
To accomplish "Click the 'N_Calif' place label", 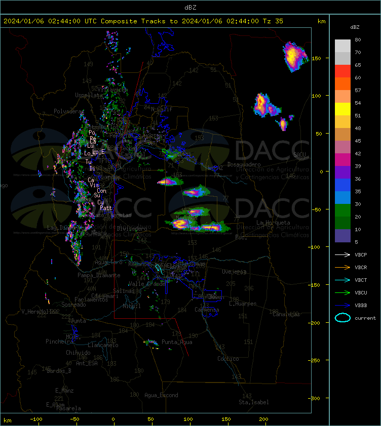I will point(162,109).
